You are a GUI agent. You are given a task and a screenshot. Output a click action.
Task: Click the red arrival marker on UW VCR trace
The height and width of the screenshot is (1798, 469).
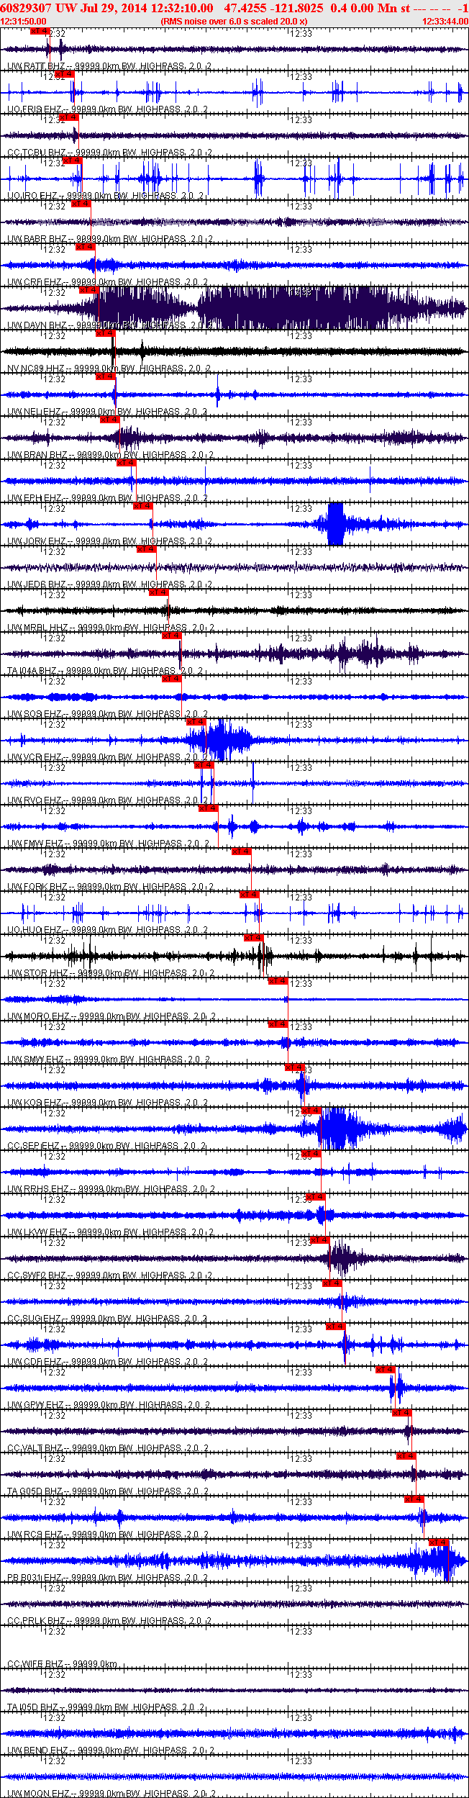(196, 722)
